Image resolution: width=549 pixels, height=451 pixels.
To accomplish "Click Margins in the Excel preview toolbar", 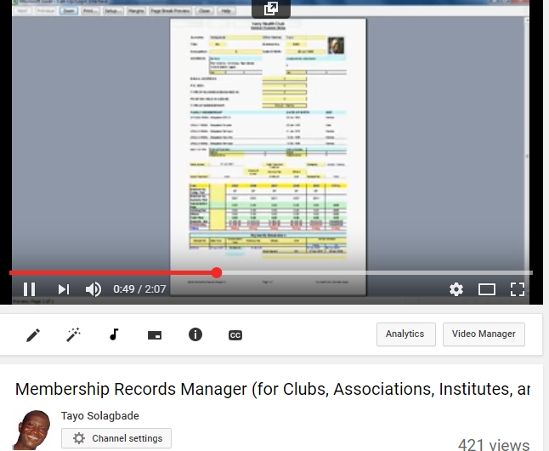I will [136, 11].
